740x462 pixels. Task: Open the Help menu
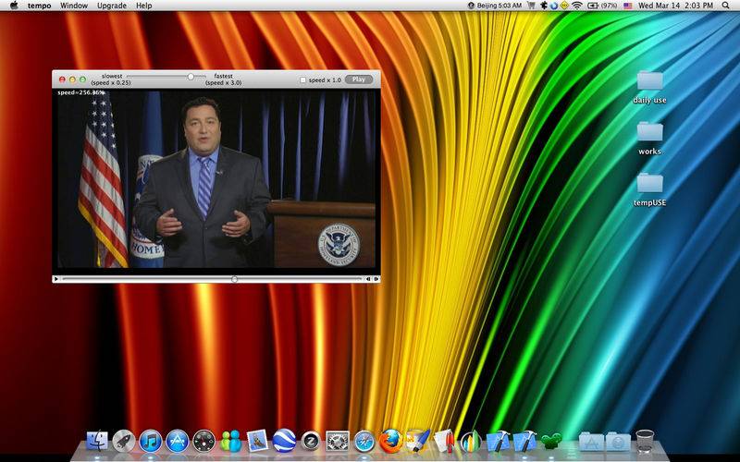click(x=144, y=6)
